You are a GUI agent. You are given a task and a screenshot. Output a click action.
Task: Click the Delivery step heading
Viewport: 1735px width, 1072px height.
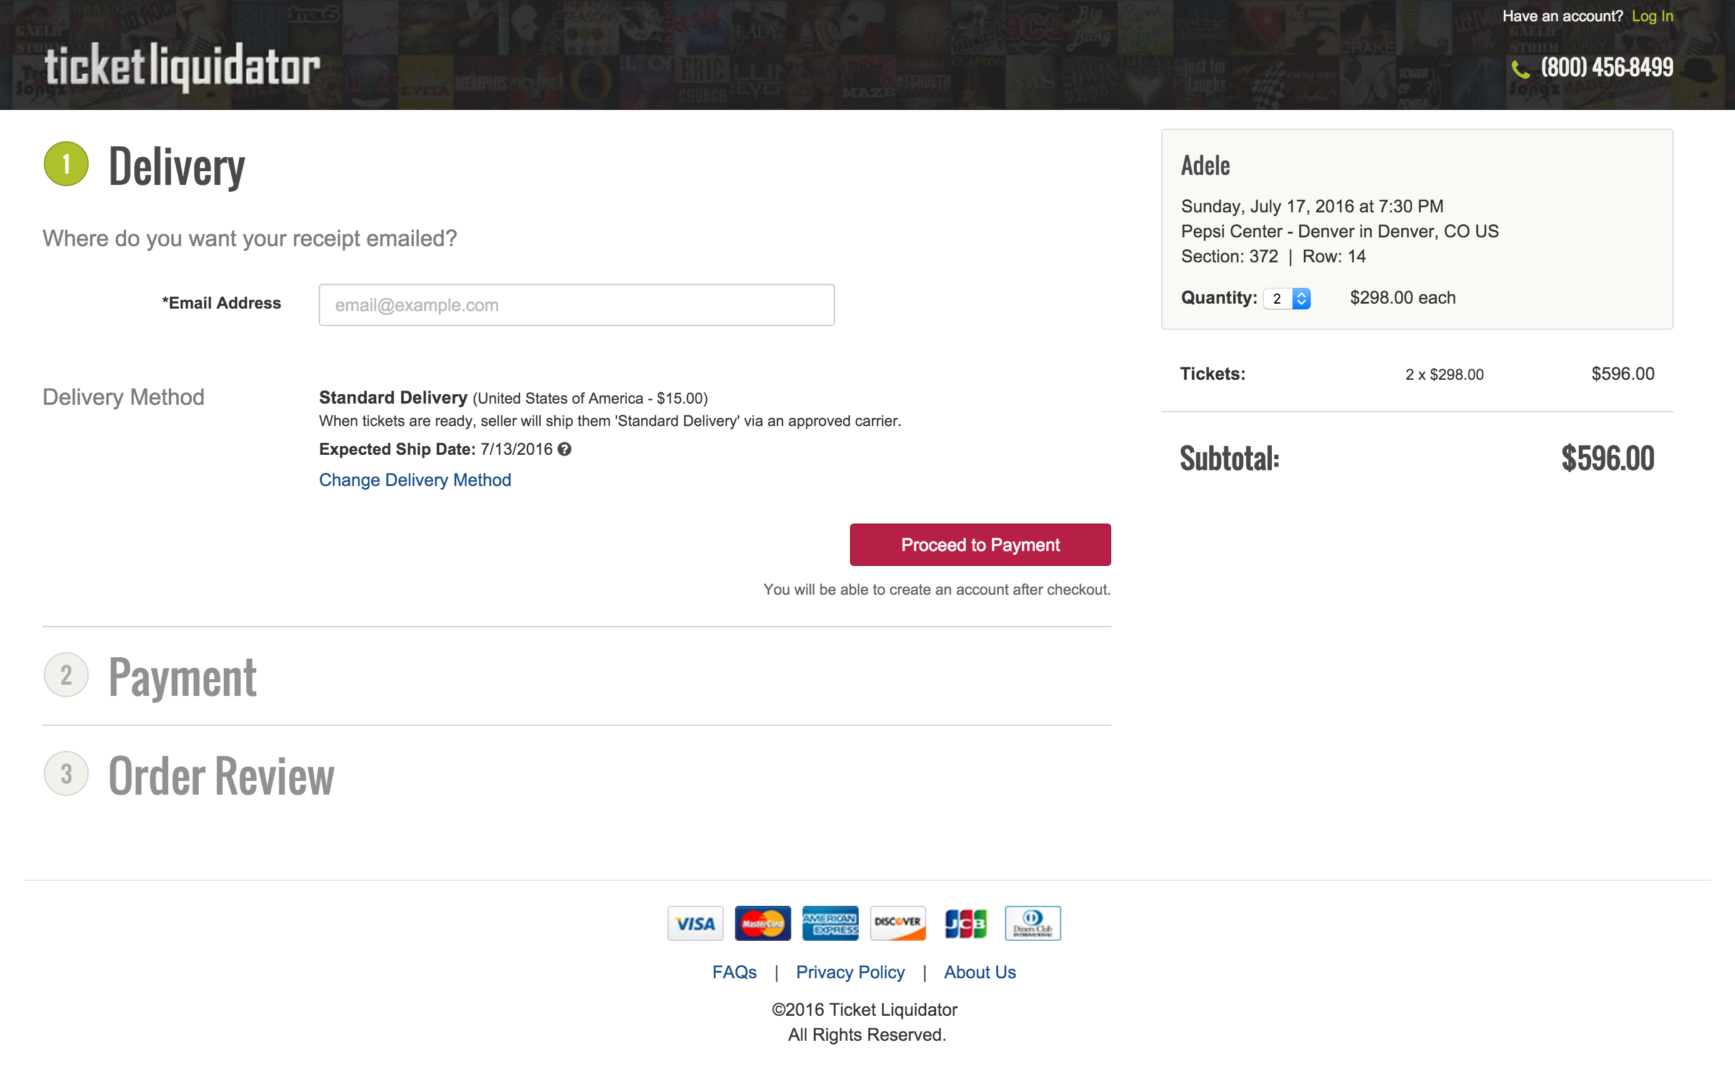177,167
